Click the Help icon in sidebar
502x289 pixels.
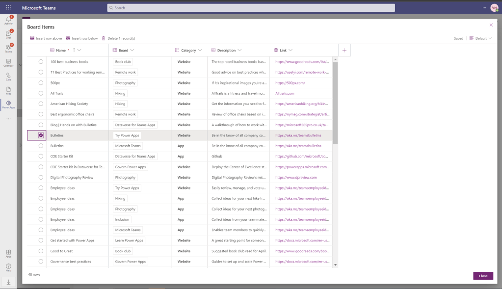click(x=8, y=267)
